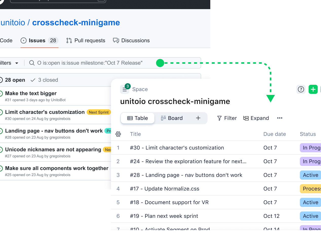Click the Expand button in the toolbar
Viewport: 321px width, 233px height.
click(x=256, y=118)
